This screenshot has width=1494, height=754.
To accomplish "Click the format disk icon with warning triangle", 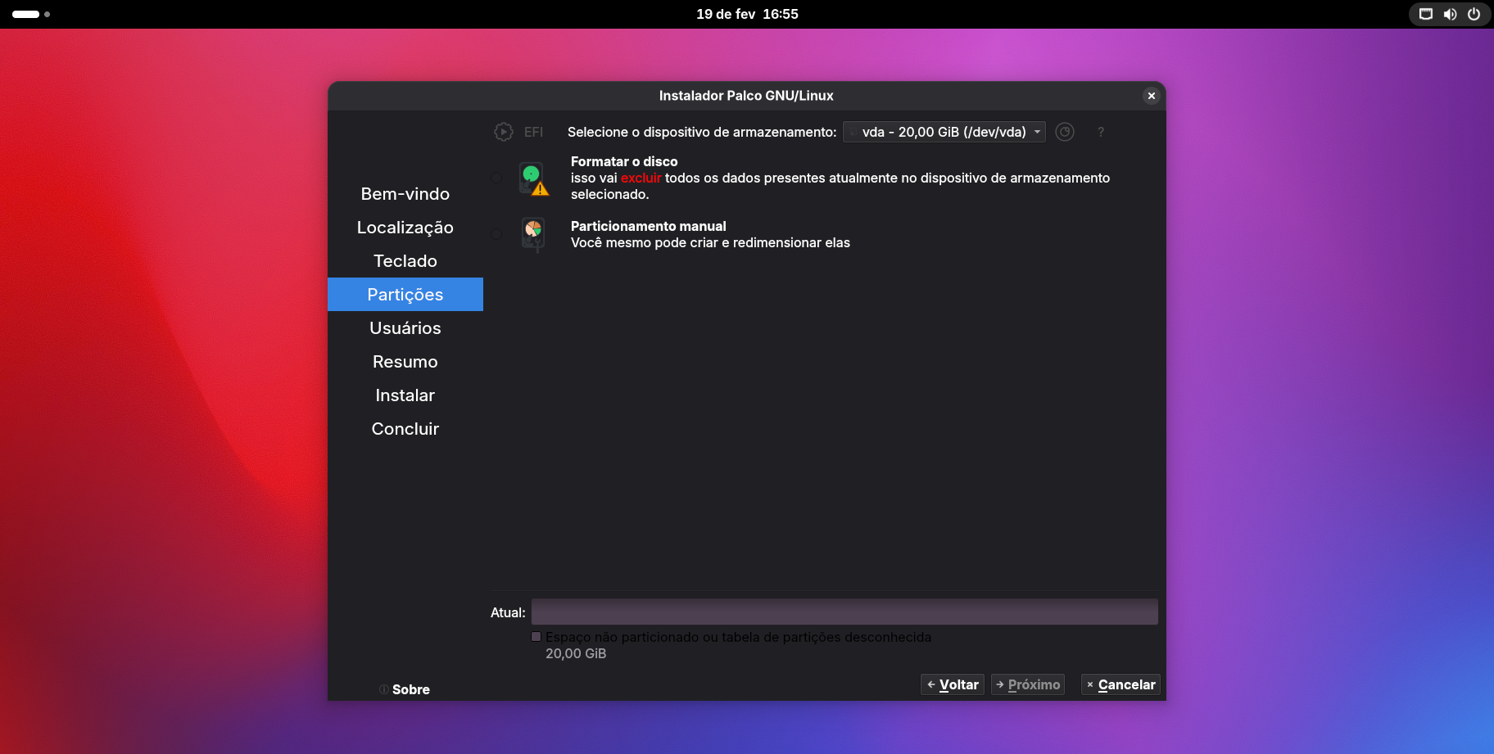I will tap(533, 178).
